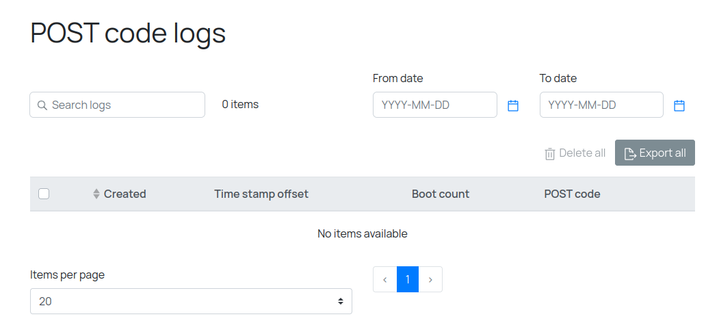Open the From date calendar picker icon

513,105
